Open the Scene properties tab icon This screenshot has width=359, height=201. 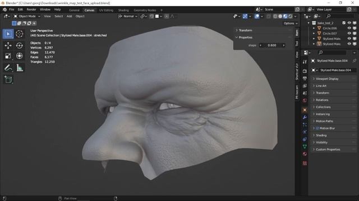click(x=305, y=93)
